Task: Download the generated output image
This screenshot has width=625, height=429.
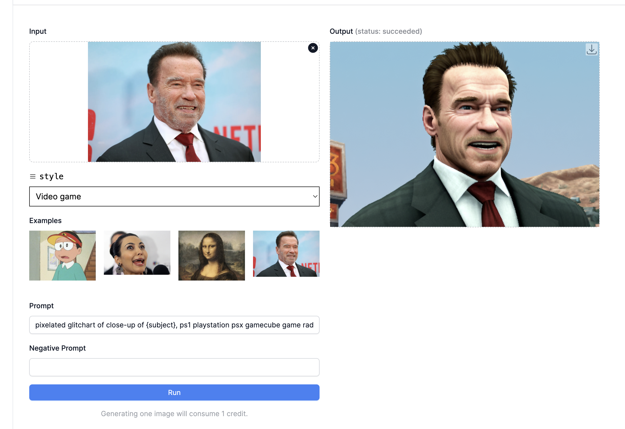Action: tap(591, 49)
